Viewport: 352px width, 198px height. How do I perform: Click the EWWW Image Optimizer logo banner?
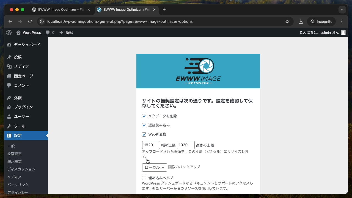point(198,71)
